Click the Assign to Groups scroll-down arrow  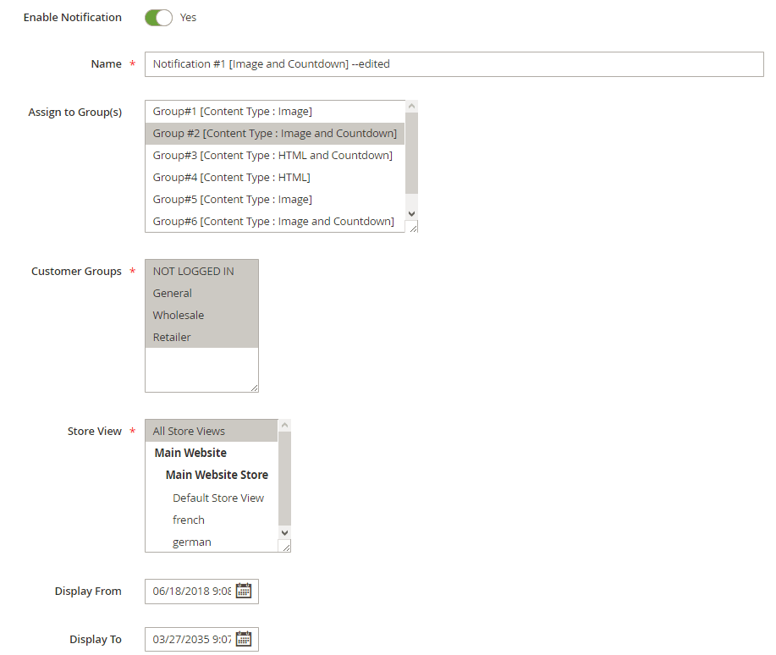click(411, 214)
